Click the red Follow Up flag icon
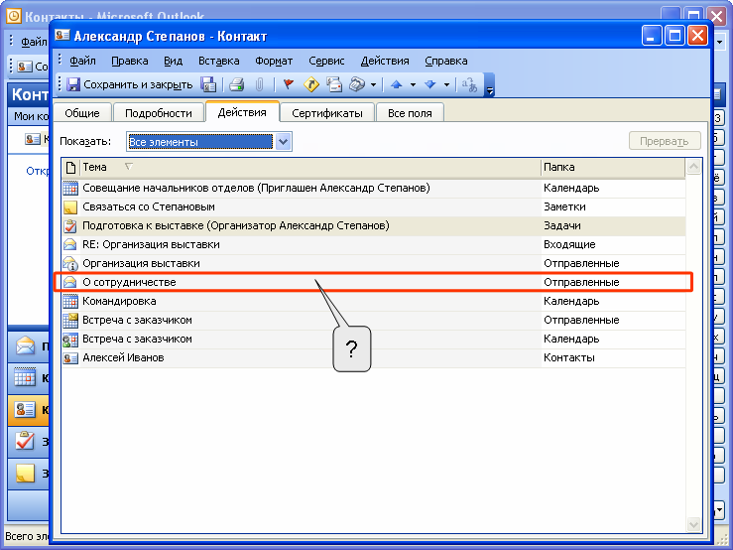The height and width of the screenshot is (550, 733). [289, 84]
